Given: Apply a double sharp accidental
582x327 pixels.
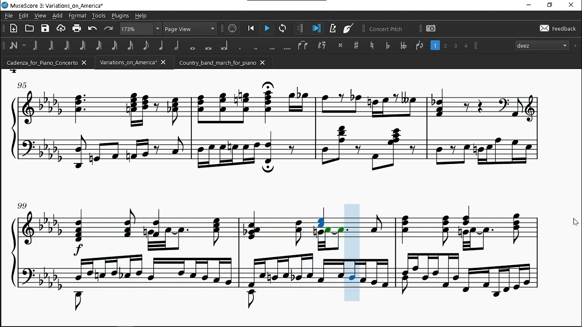Looking at the screenshot, I should pyautogui.click(x=340, y=45).
